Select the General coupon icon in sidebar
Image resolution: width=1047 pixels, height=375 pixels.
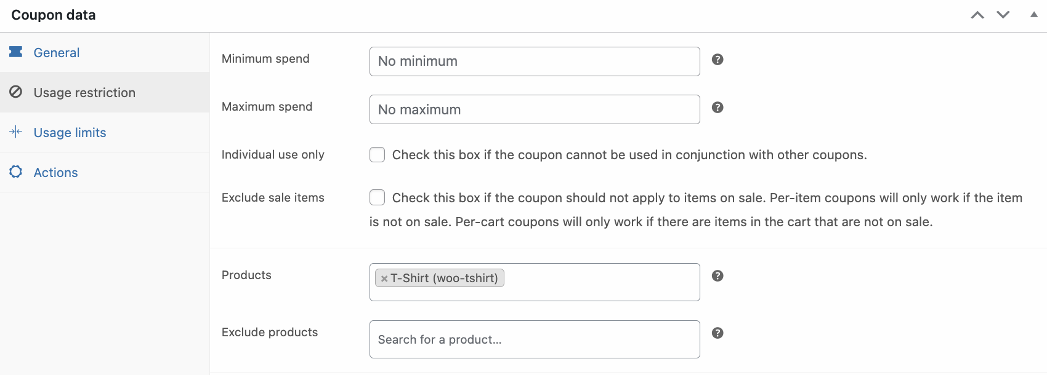click(x=16, y=52)
